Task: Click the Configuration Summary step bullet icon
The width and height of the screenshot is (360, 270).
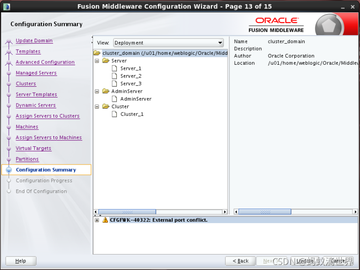Action: tap(9, 170)
